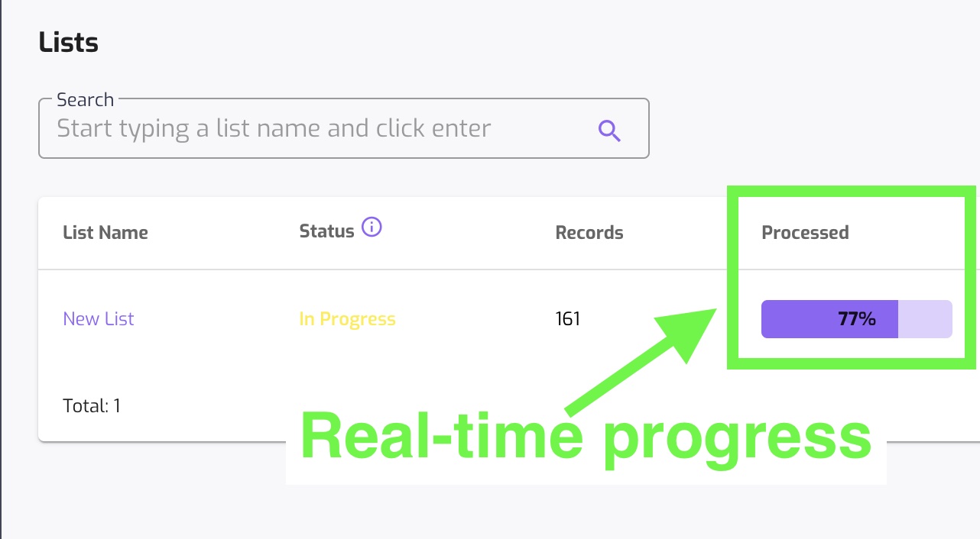Open the New List entry
This screenshot has width=980, height=539.
98,318
